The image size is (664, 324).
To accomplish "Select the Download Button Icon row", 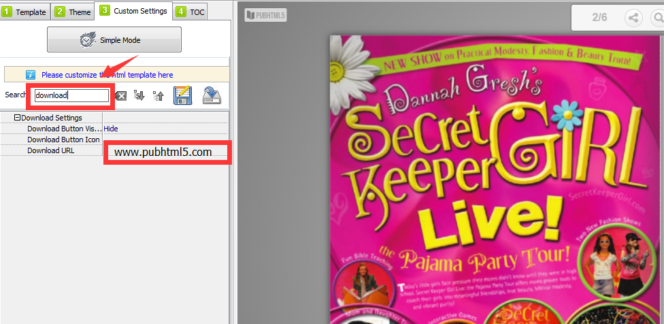I will 114,140.
